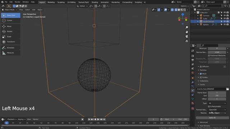Open Format Volumes OpenVDB dropdown
Viewport: 230px width, 129px height.
pyautogui.click(x=217, y=110)
